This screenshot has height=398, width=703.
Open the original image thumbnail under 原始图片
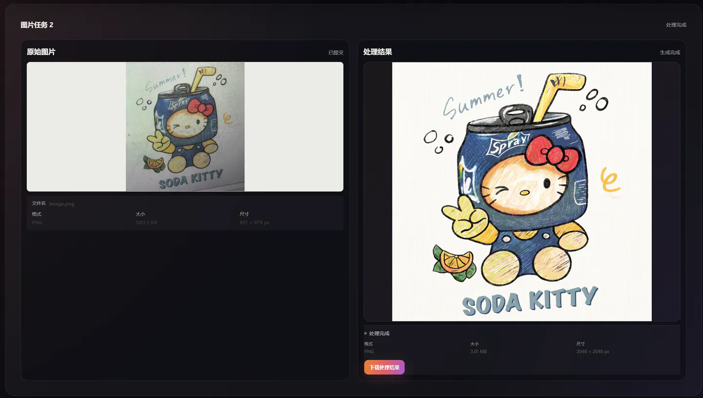(185, 127)
